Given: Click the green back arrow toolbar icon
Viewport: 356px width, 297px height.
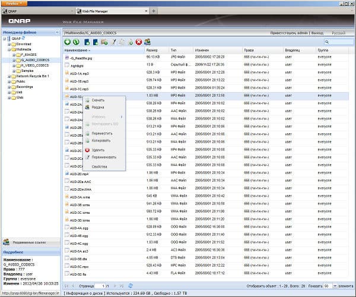Looking at the screenshot, I should click(68, 42).
